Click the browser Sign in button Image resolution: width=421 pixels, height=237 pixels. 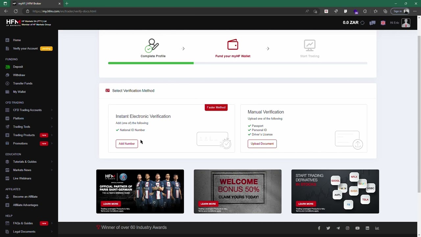tap(400, 11)
